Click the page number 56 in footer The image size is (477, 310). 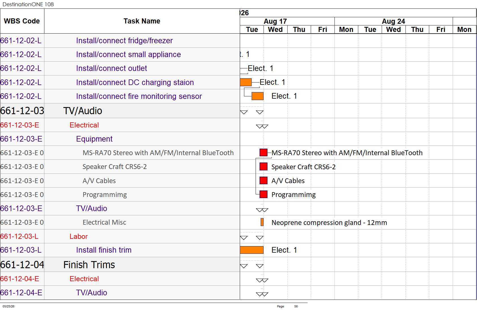296,306
